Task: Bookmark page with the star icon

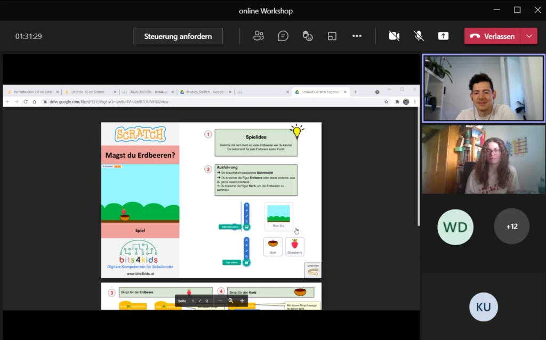Action: 386,102
